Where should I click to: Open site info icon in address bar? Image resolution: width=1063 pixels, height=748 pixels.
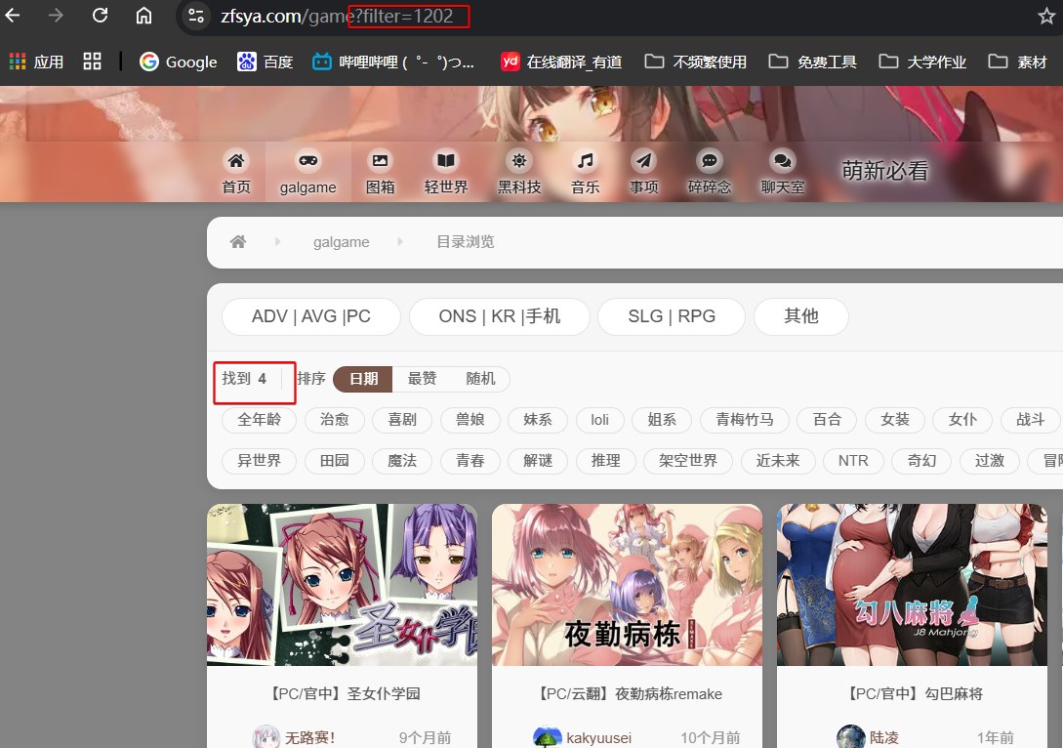click(x=196, y=16)
